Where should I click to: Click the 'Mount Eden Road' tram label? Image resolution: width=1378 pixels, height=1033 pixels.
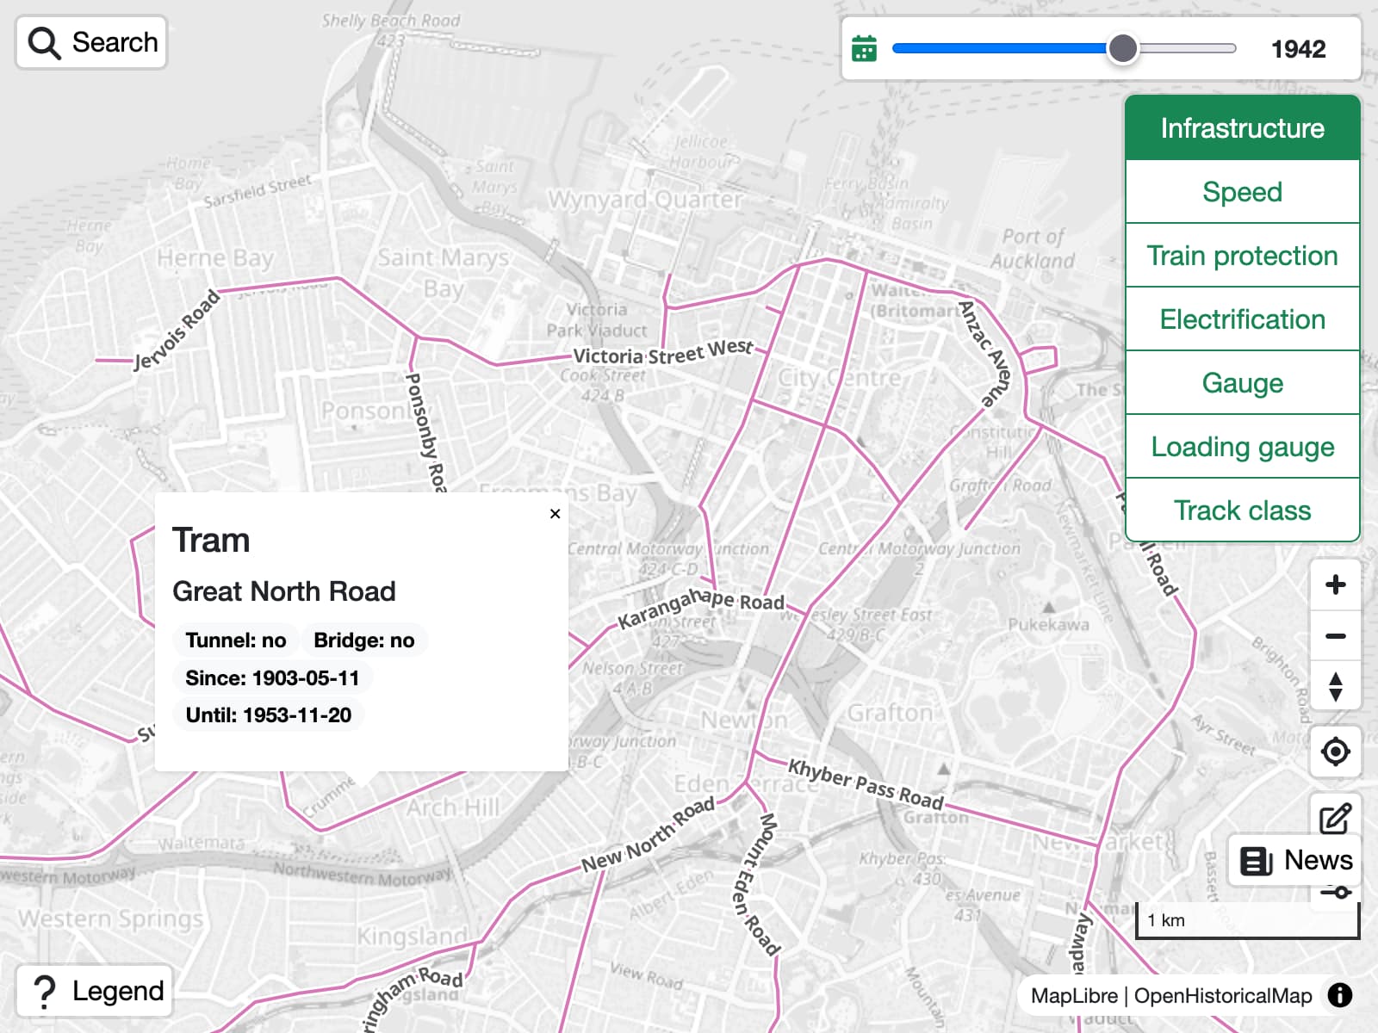(x=756, y=883)
